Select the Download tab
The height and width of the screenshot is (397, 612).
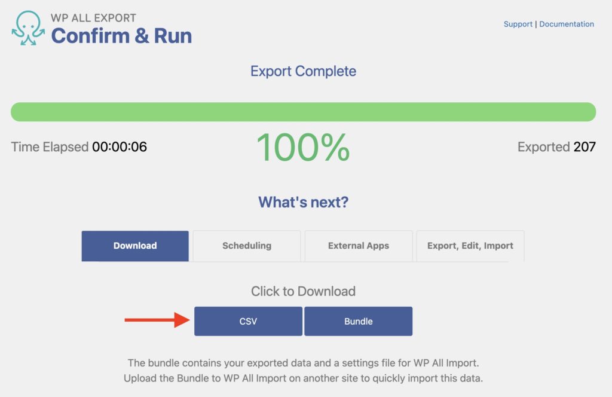[x=134, y=246]
